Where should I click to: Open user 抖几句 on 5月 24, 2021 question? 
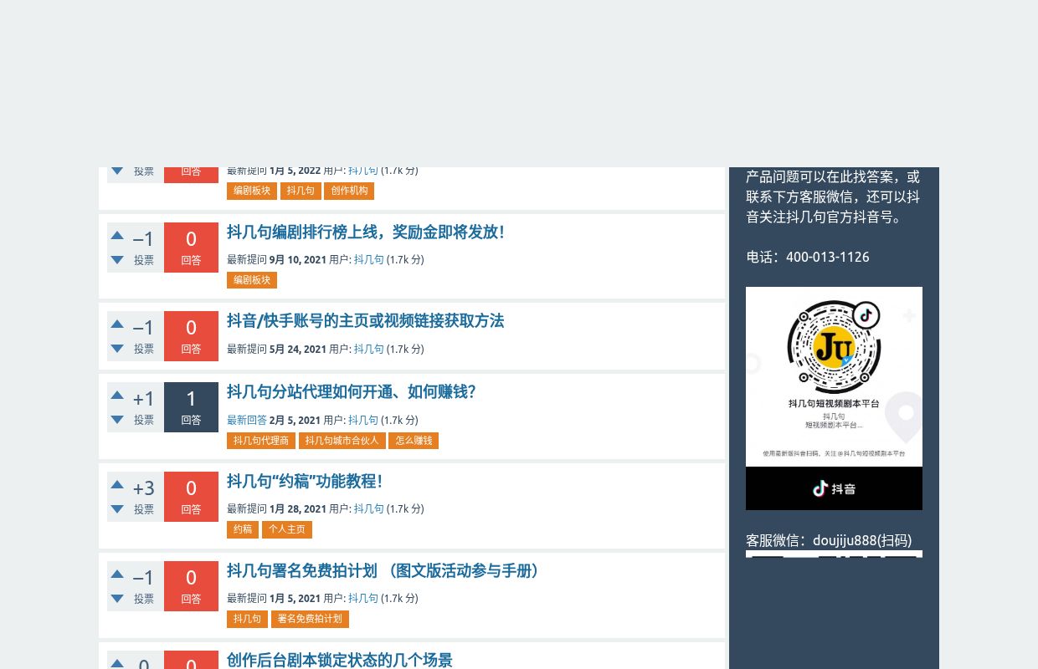point(369,350)
